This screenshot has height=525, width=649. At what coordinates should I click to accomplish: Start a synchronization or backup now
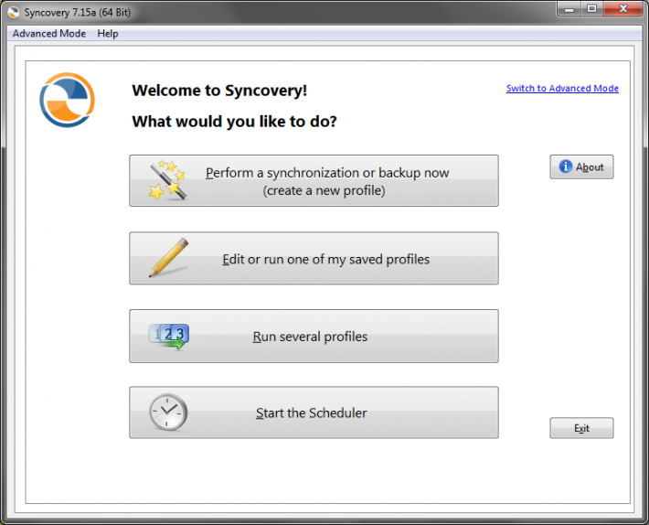point(314,180)
